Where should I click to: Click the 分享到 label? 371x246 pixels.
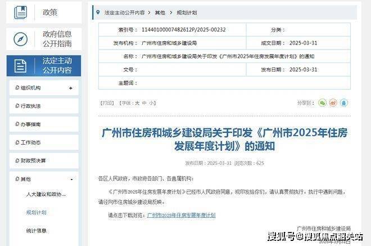click(x=306, y=103)
